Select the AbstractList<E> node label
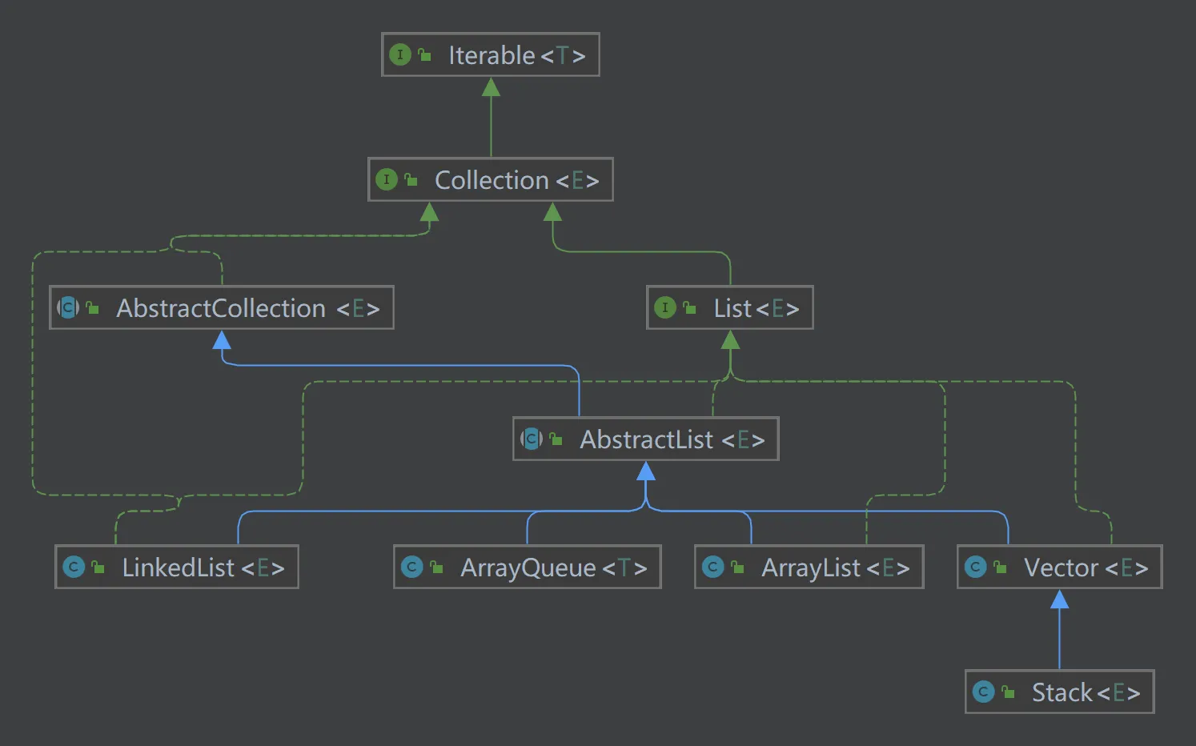This screenshot has width=1196, height=746. (x=672, y=439)
